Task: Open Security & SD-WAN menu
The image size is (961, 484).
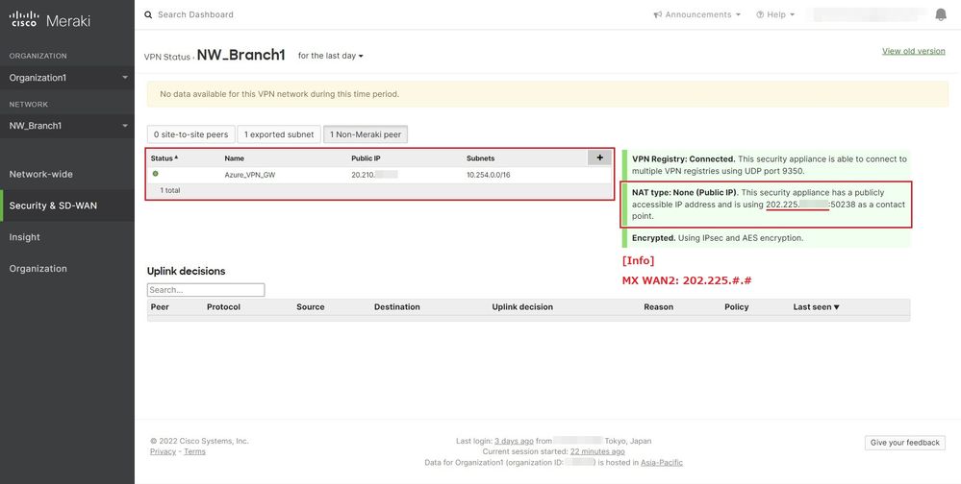Action: point(53,206)
